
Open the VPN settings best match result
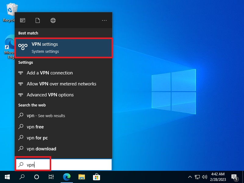coord(63,48)
